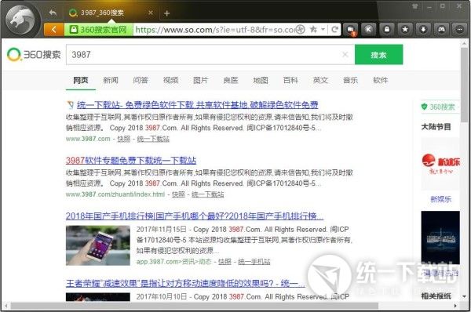Switch to the 地图 tab

[261, 80]
